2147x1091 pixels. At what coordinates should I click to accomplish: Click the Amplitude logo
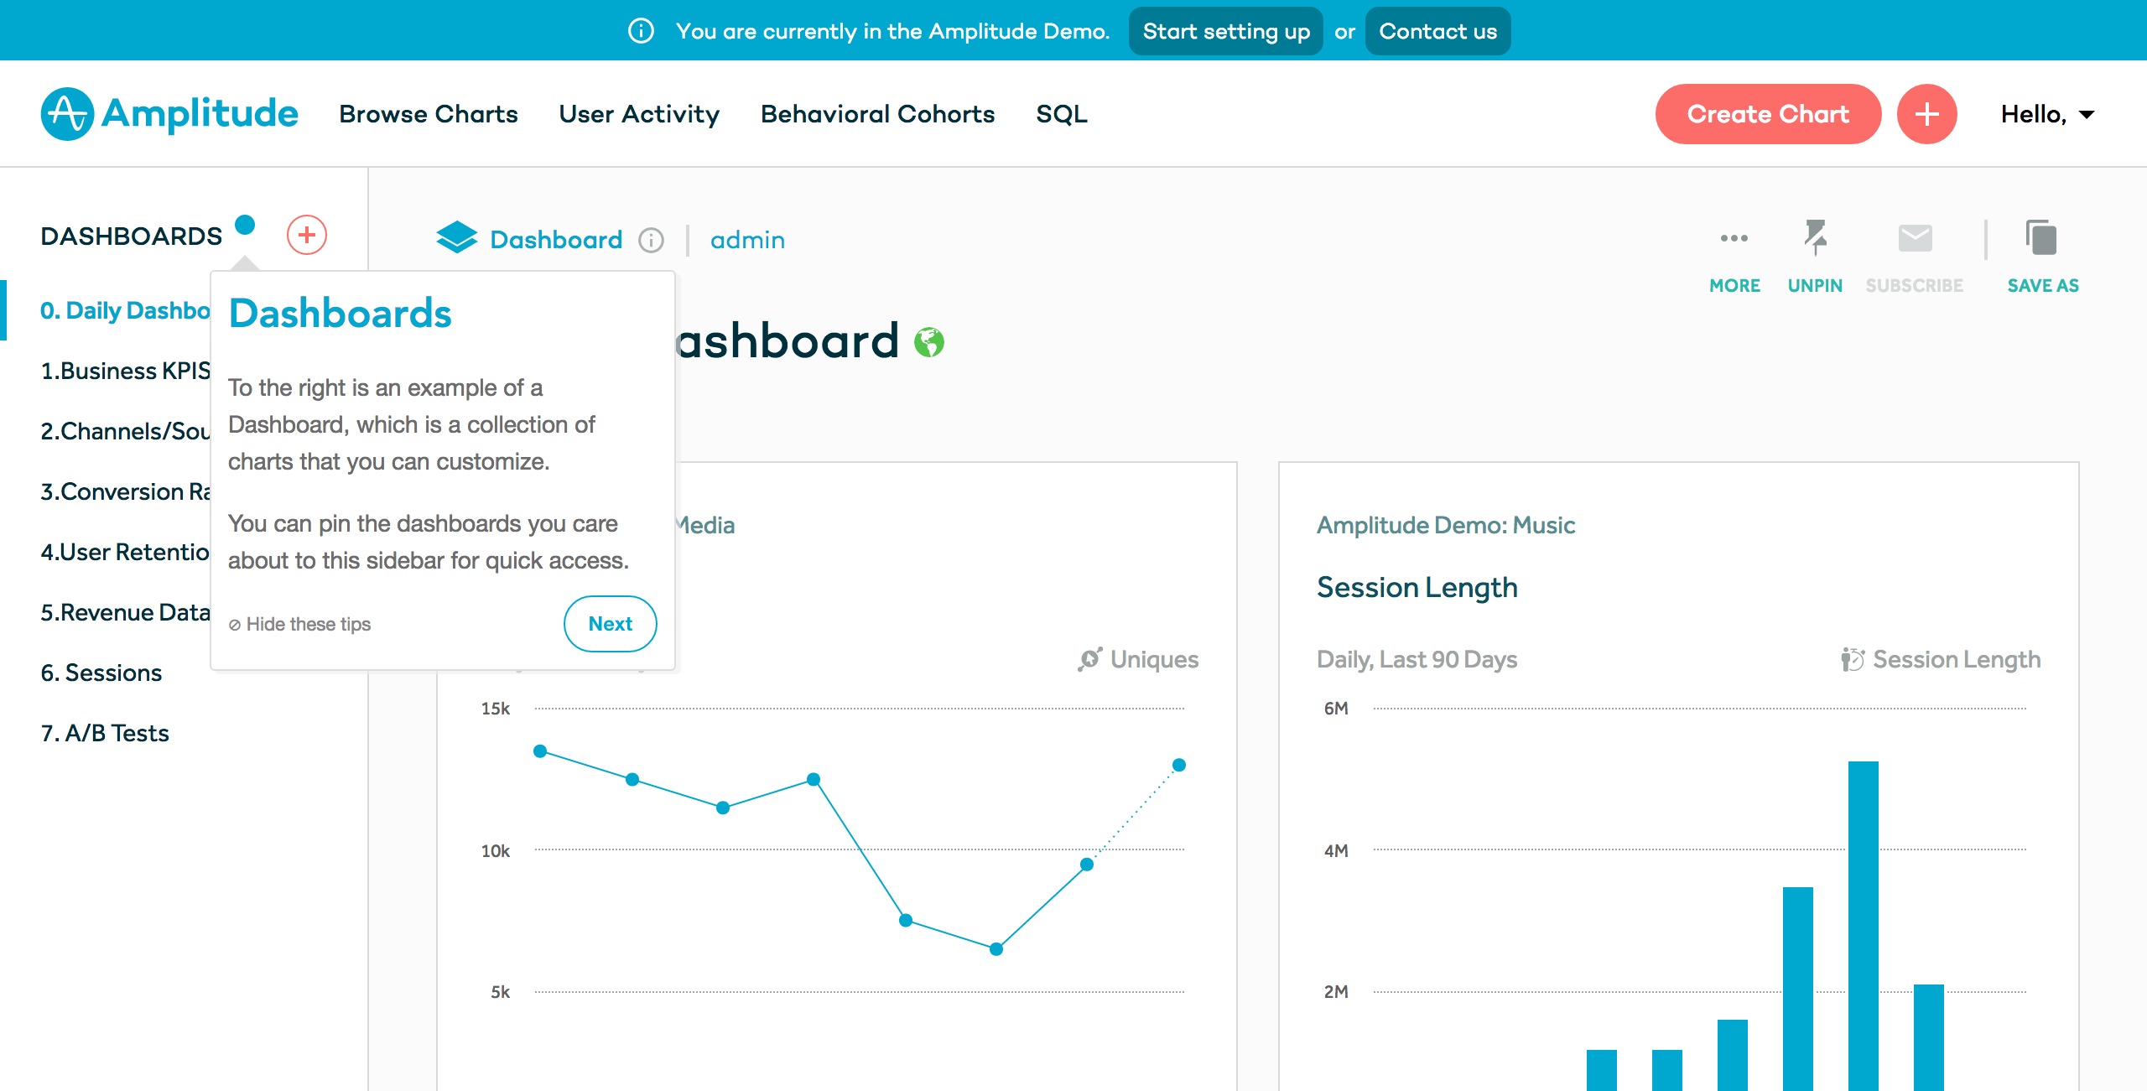(x=168, y=113)
